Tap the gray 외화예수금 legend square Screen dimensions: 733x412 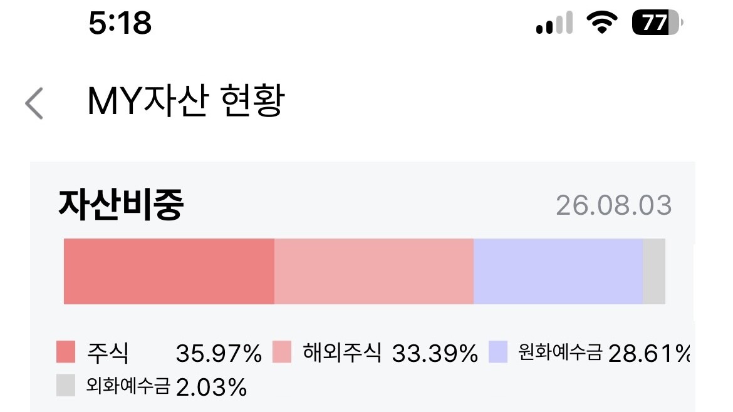[66, 385]
